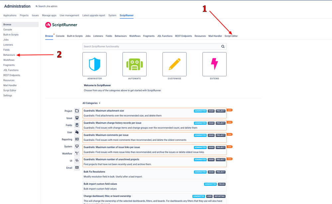Open the Fragments tab
The image size is (332, 204).
click(149, 36)
